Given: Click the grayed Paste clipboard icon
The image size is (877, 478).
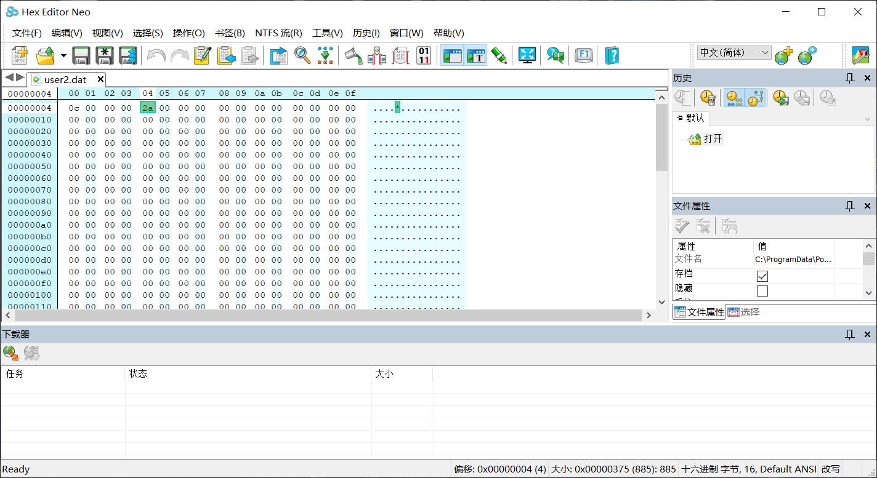Looking at the screenshot, I should click(249, 55).
